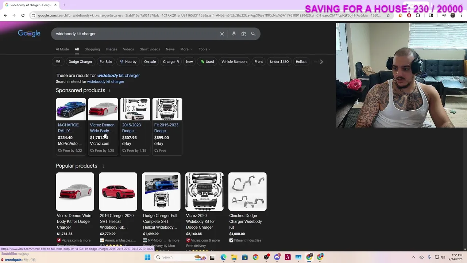Apply the Vehicle Bumpers filter chip

tap(235, 62)
